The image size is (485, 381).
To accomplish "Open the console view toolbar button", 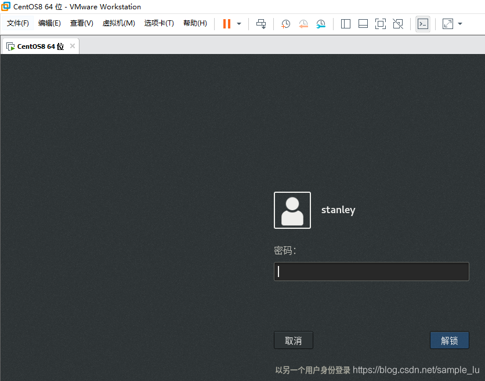I will coord(422,24).
